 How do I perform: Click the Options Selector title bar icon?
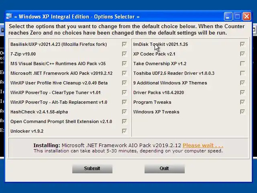coord(9,16)
